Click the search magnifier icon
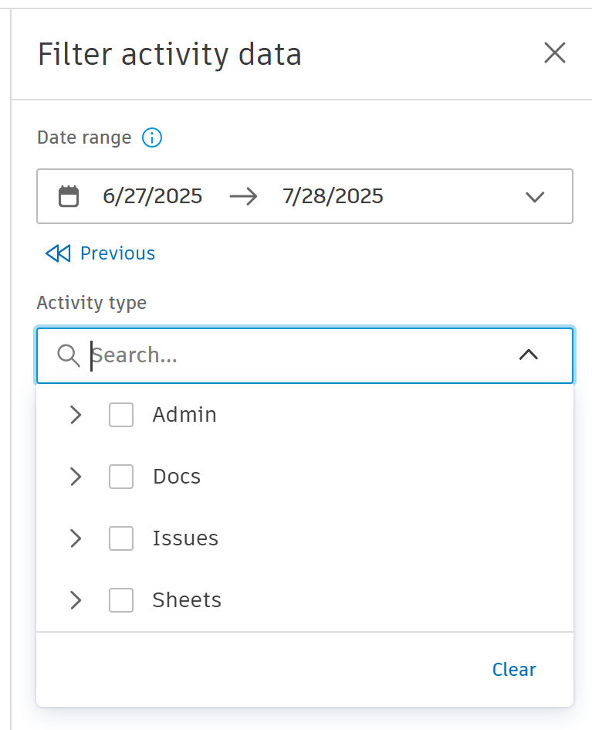 [69, 355]
